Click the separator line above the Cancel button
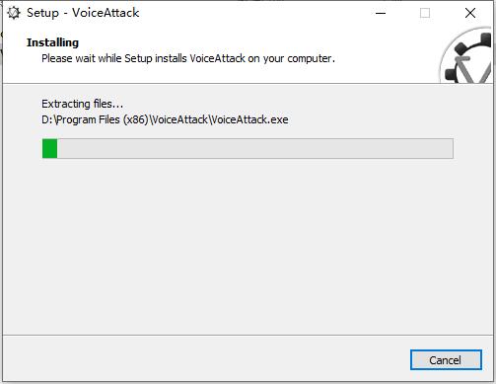496x384 pixels. tap(248, 336)
